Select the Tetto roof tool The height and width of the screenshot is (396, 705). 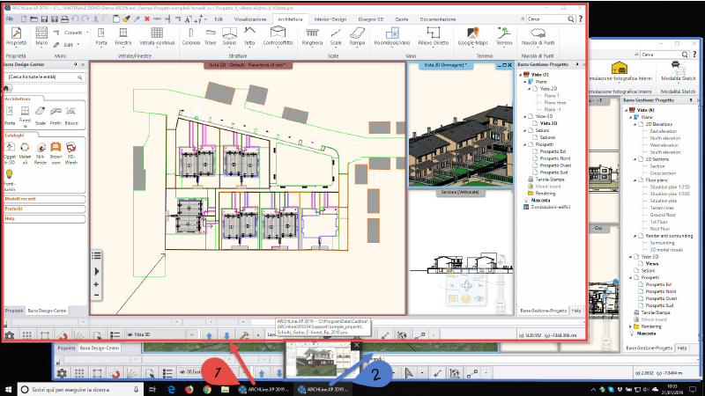[x=249, y=36]
